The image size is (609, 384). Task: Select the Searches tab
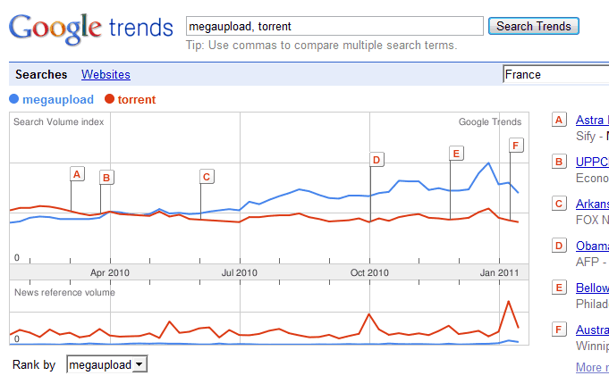[41, 74]
